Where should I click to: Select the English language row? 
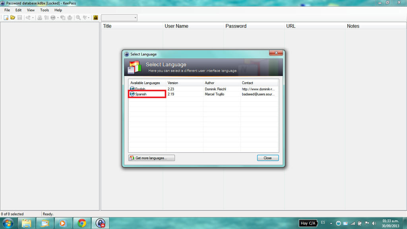pyautogui.click(x=203, y=89)
